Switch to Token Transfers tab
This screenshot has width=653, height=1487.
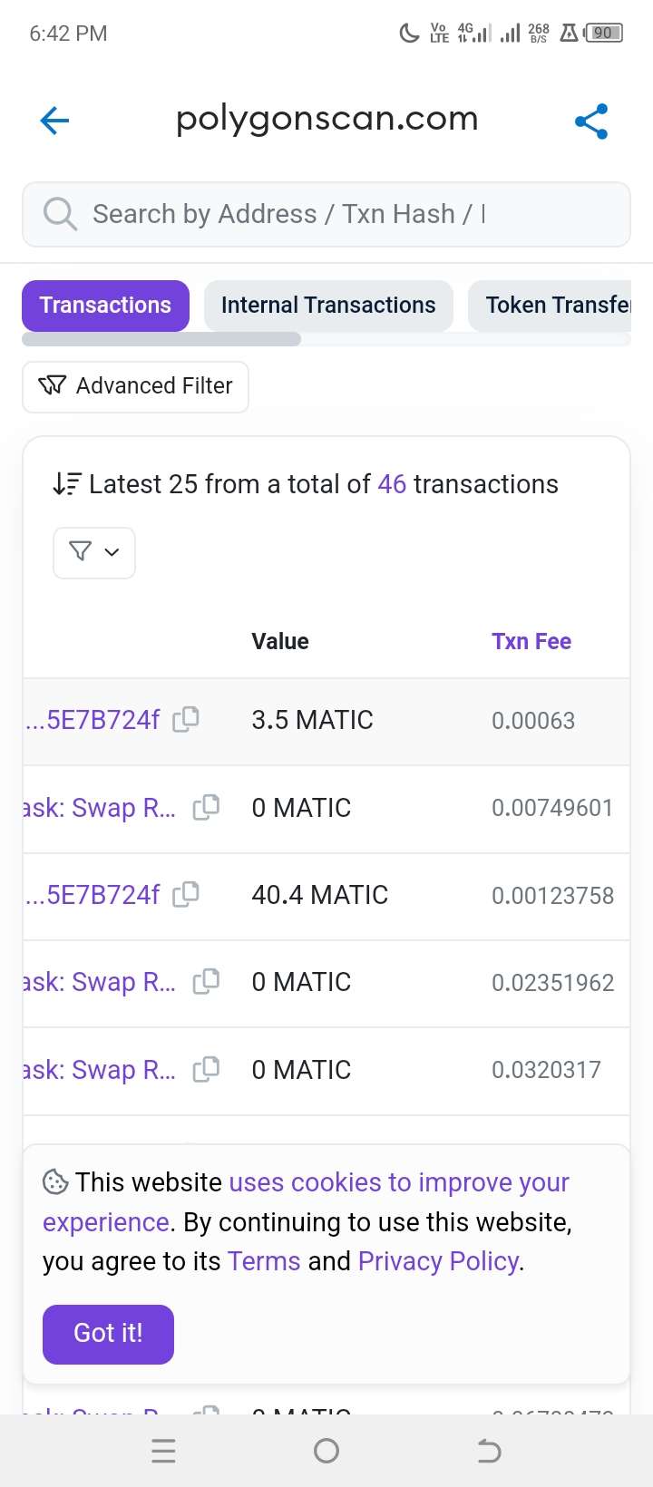coord(550,306)
